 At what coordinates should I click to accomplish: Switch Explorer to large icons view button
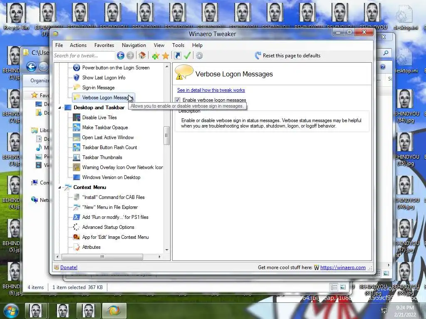pyautogui.click(x=343, y=287)
